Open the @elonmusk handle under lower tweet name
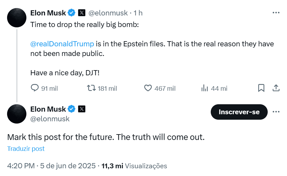The height and width of the screenshot is (176, 287). click(50, 119)
